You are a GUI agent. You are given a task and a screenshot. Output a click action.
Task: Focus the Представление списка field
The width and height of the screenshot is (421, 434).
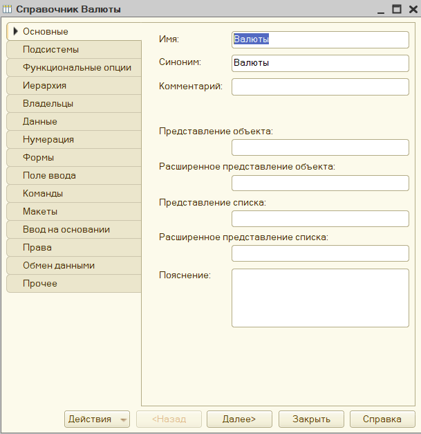coord(320,219)
